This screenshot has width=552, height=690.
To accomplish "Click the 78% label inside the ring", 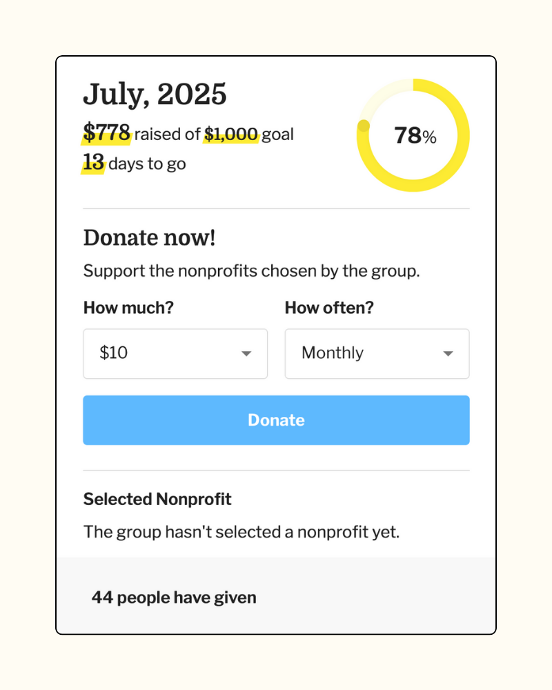I will (415, 136).
